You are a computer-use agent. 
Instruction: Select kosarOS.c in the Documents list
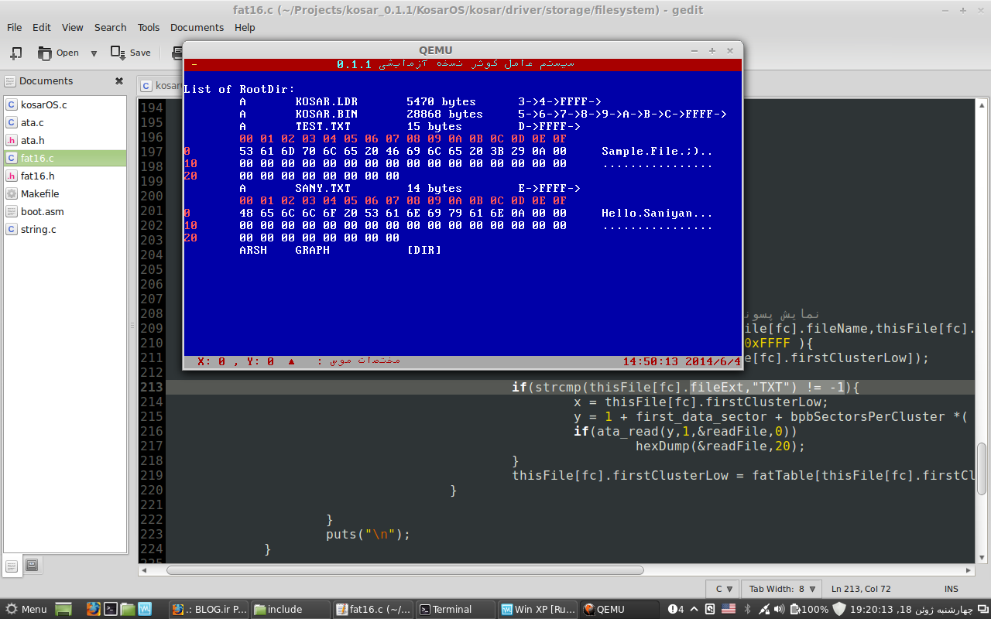(43, 104)
